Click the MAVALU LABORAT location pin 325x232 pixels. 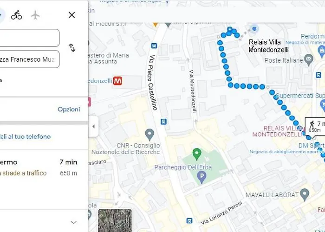[305, 195]
